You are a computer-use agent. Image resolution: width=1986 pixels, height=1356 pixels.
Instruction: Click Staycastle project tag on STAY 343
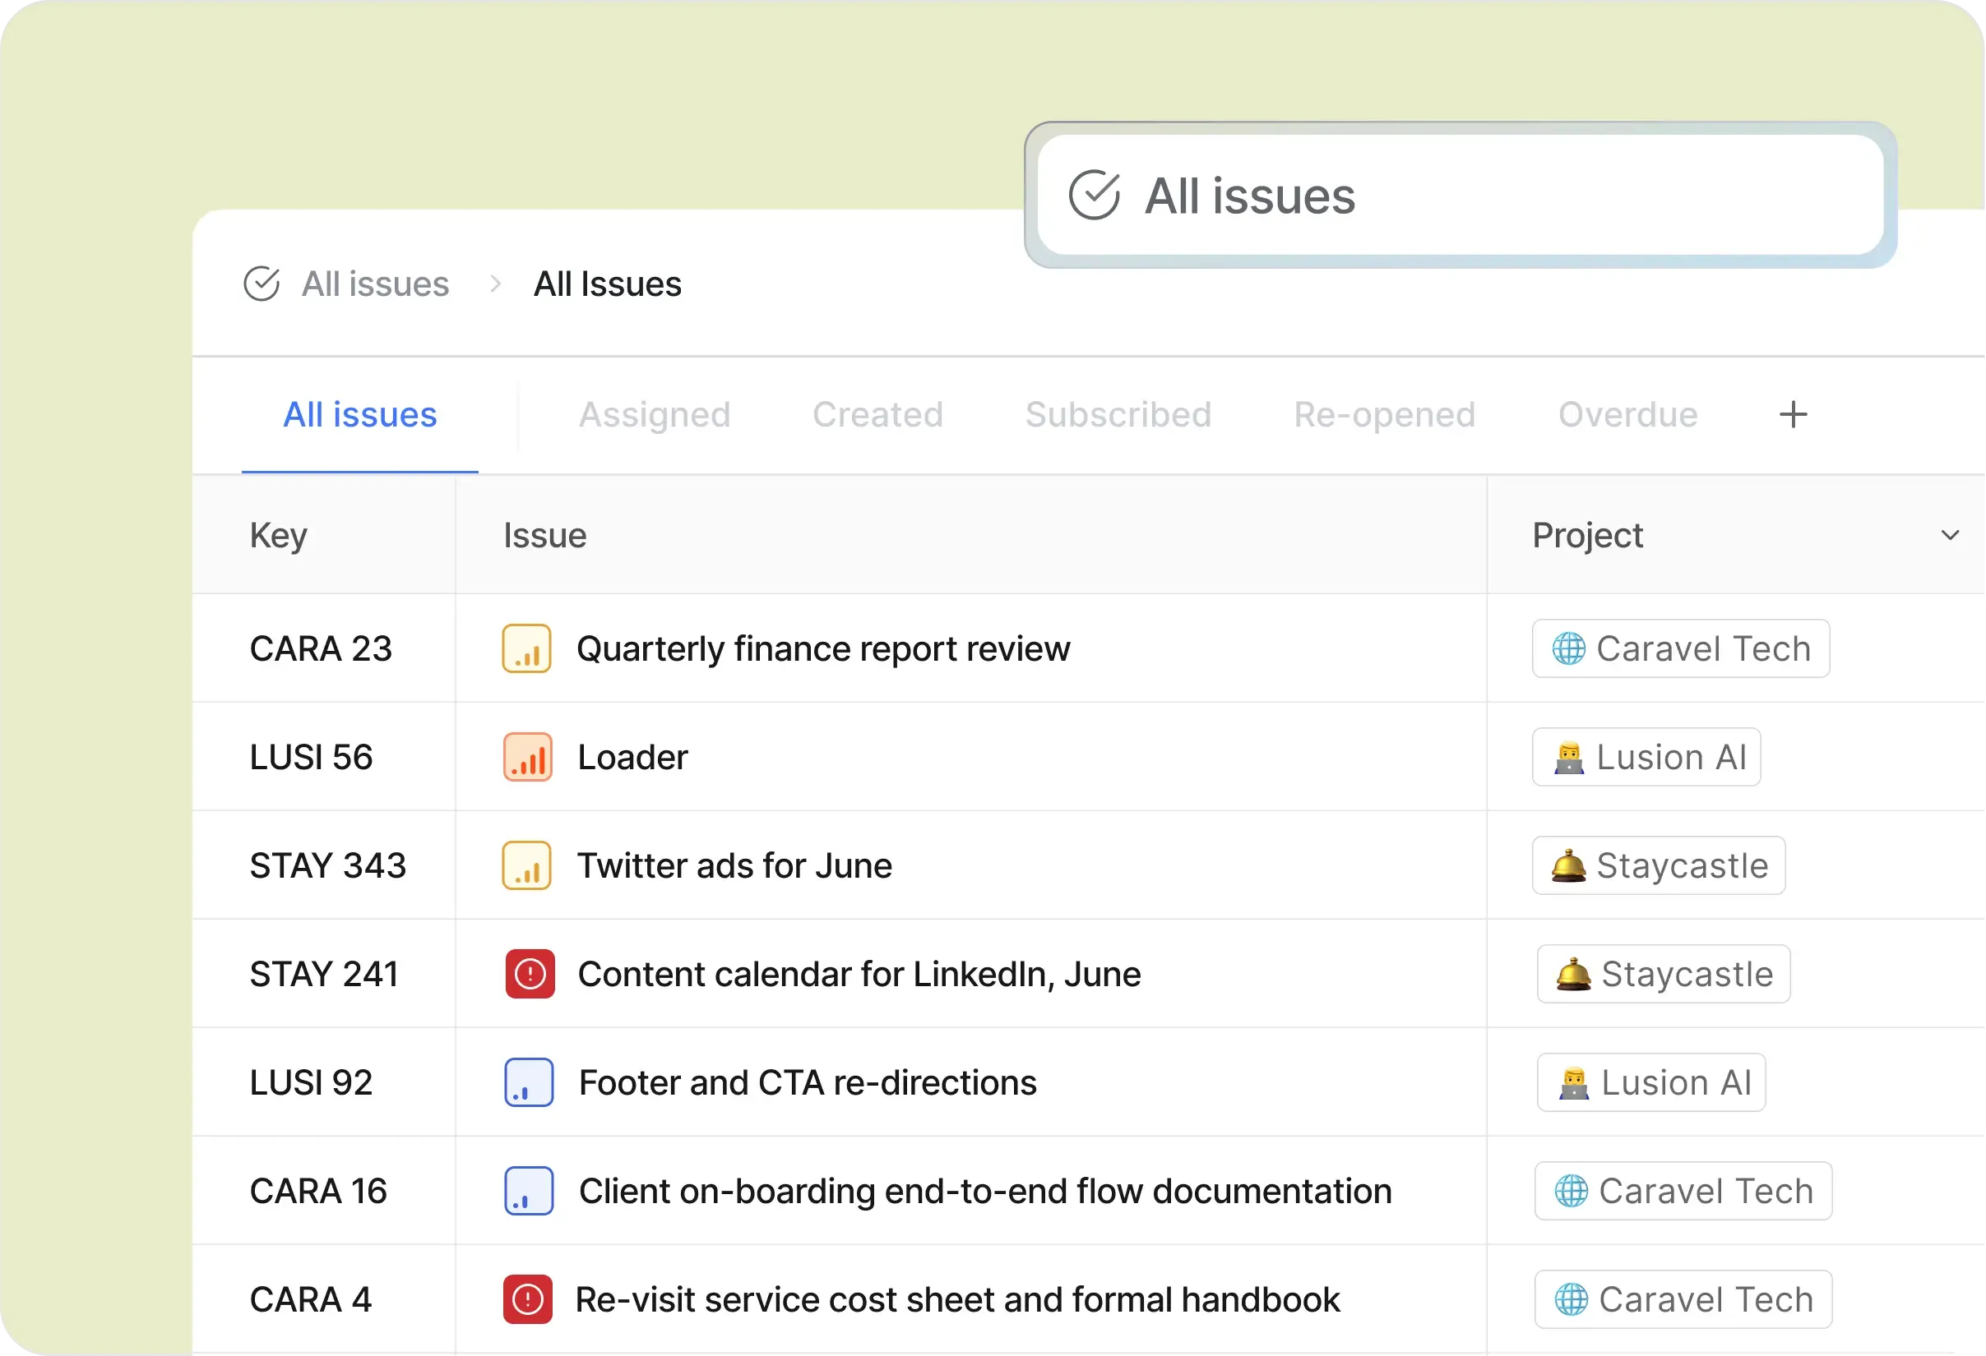point(1658,865)
